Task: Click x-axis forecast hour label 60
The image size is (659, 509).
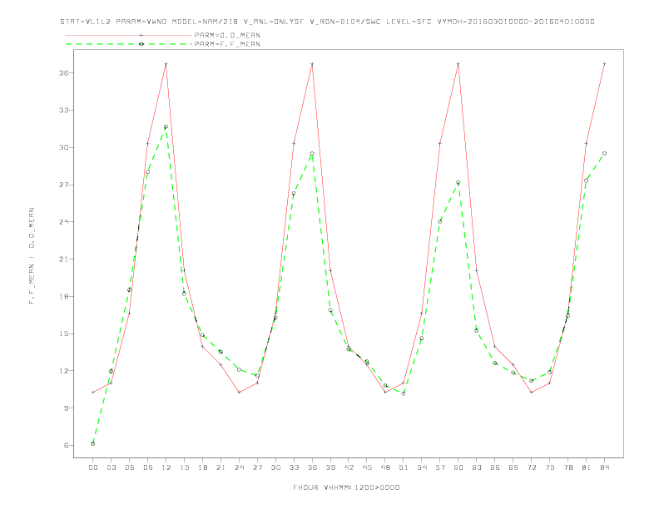Action: click(x=458, y=467)
